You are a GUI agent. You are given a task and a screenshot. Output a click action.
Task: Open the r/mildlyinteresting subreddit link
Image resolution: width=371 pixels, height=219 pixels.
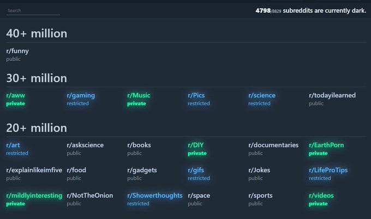click(34, 196)
